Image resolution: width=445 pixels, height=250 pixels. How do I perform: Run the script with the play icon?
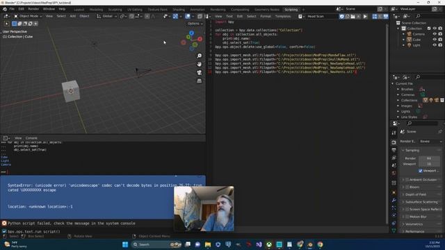click(365, 17)
